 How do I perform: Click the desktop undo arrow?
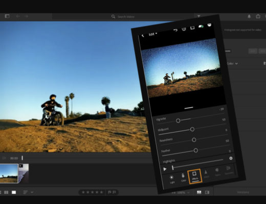pyautogui.click(x=18, y=16)
